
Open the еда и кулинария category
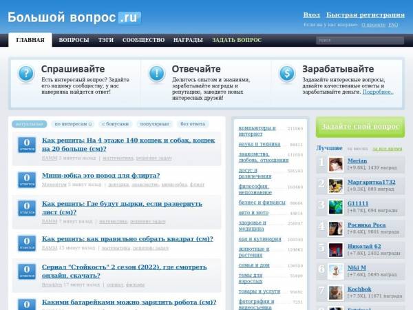click(260, 239)
